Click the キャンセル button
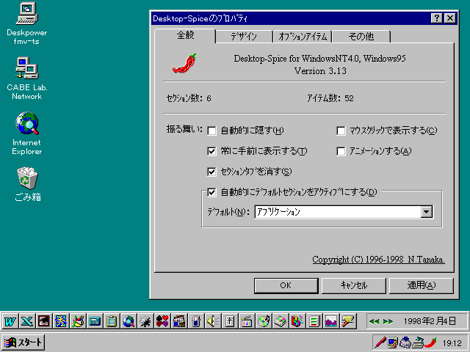 354,285
